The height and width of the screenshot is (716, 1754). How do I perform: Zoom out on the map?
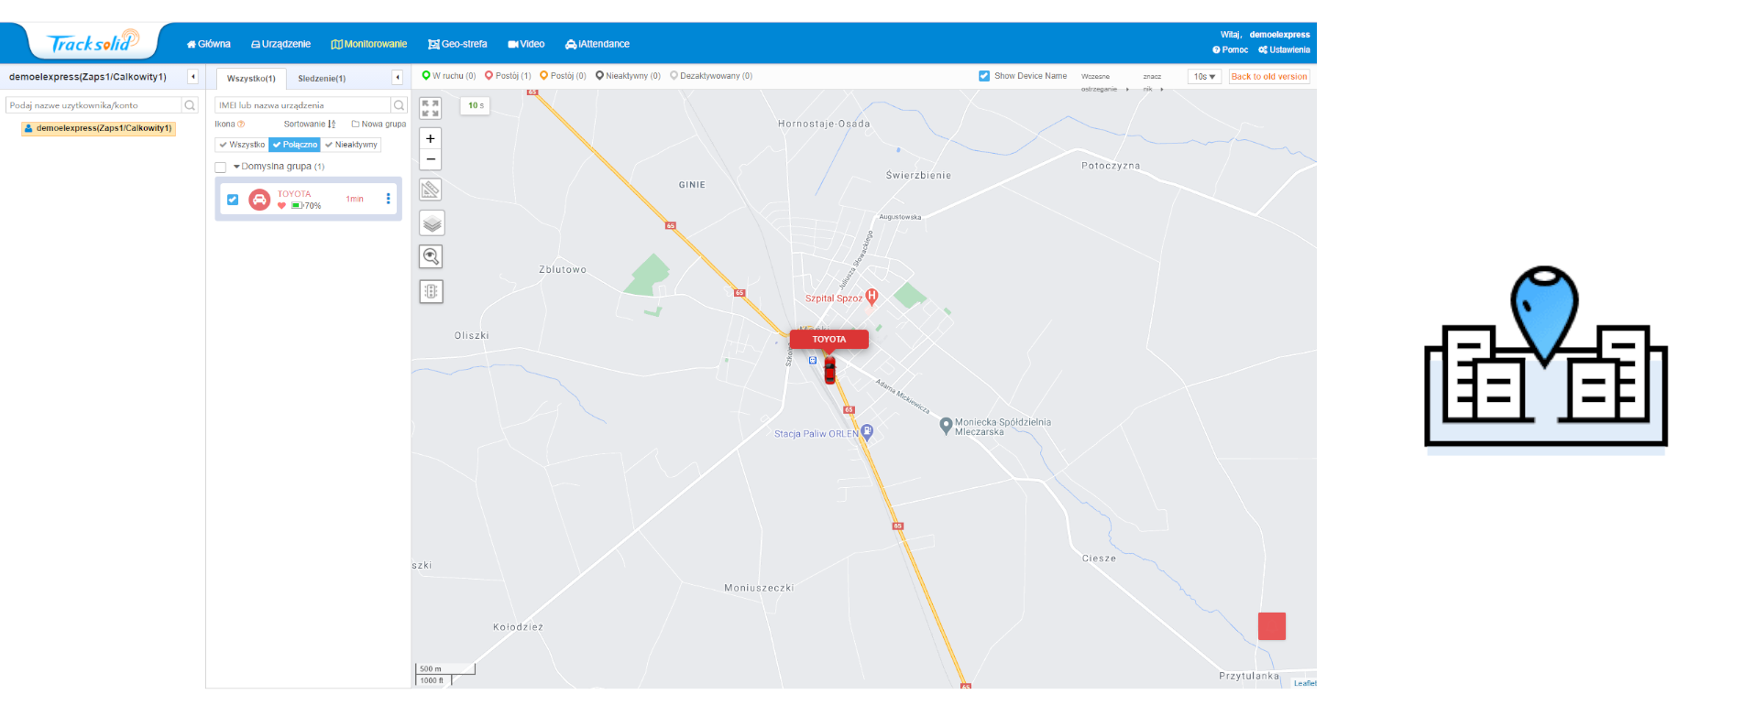430,159
